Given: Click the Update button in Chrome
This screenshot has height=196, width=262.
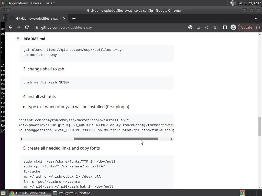Looking at the screenshot, I should point(246,28).
